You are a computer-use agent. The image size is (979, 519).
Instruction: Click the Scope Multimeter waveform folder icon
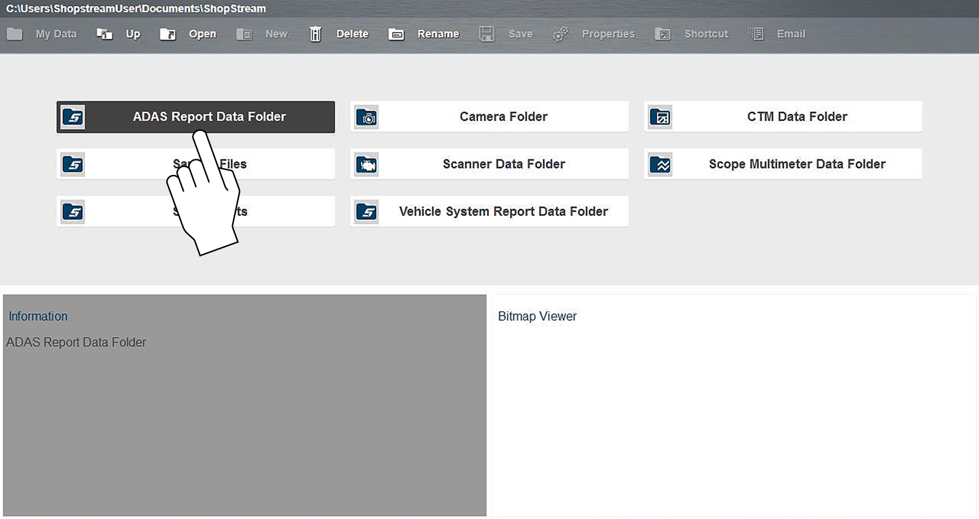[660, 164]
